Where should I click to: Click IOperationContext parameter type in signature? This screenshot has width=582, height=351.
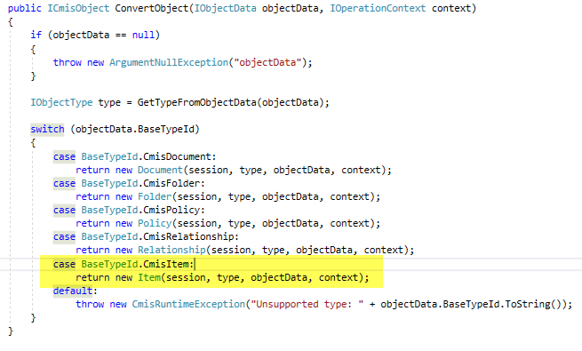378,8
